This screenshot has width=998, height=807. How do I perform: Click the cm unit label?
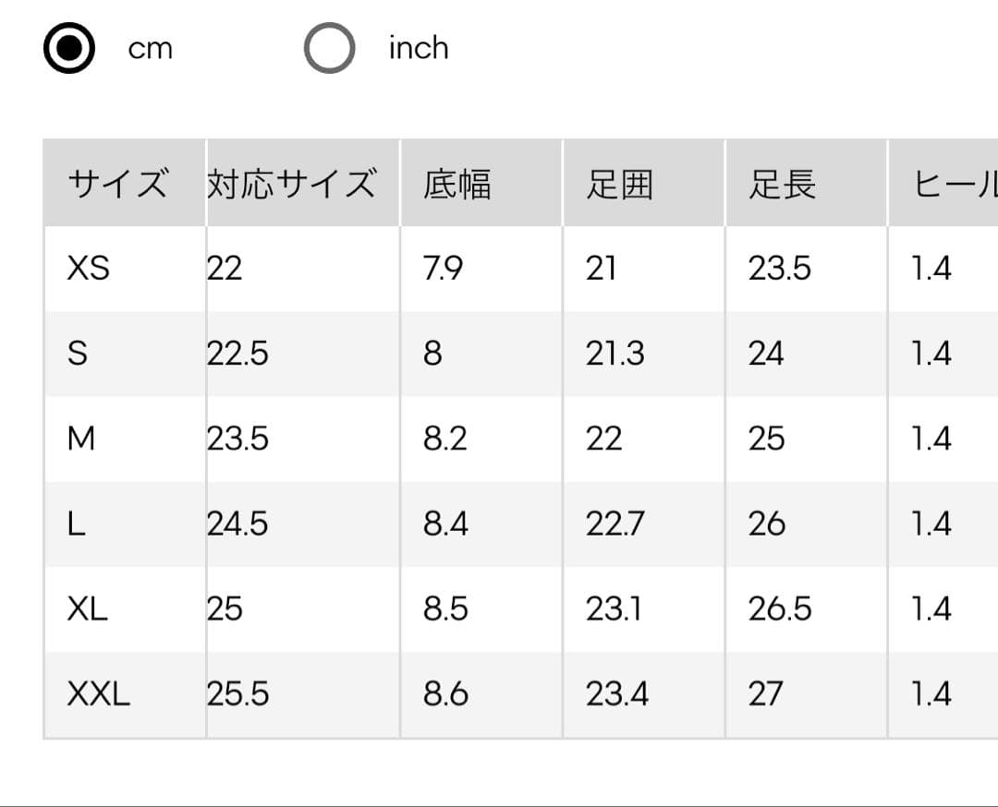pos(151,49)
